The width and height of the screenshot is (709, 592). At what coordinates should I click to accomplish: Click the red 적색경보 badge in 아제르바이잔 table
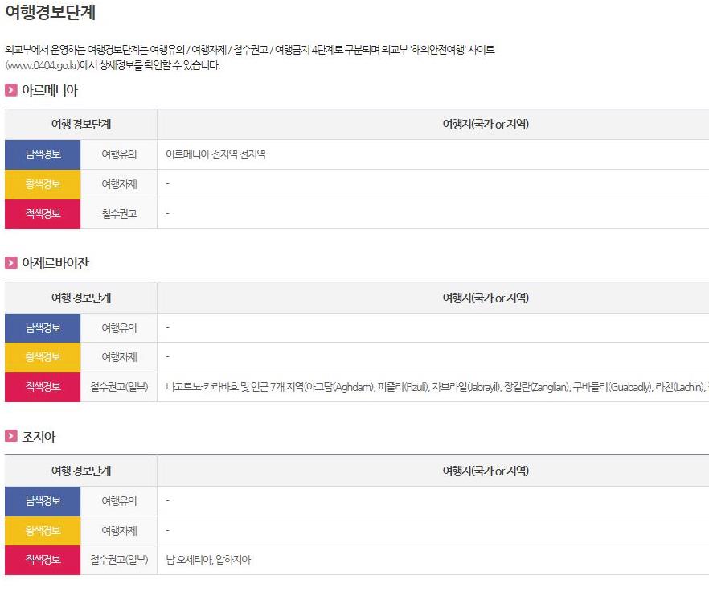pos(43,387)
